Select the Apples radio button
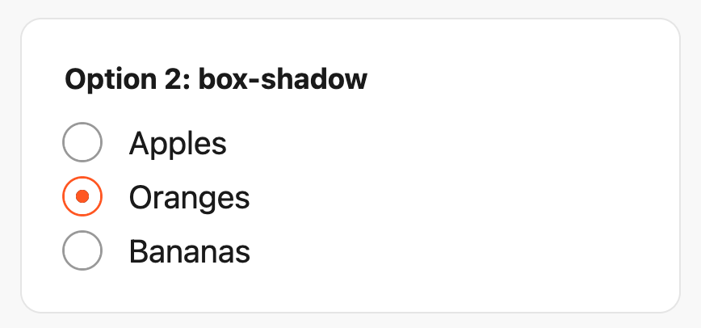The image size is (701, 328). tap(82, 143)
